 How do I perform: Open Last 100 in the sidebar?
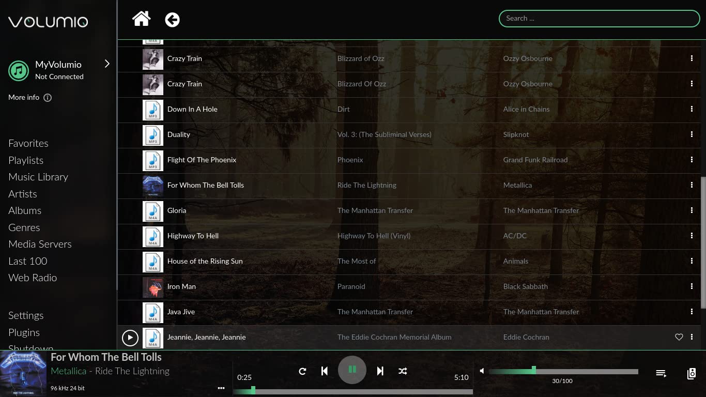click(28, 261)
